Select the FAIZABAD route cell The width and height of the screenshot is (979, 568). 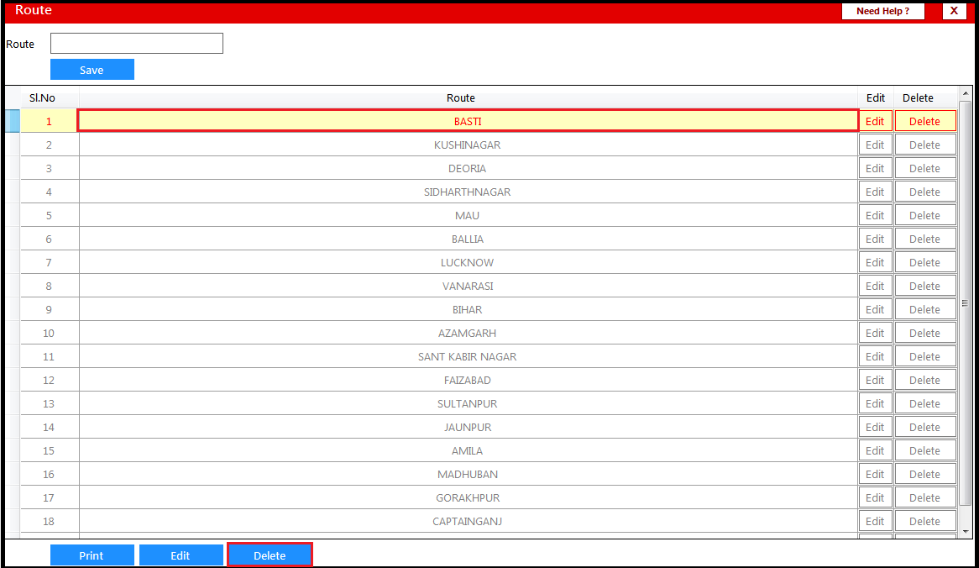[x=468, y=380]
